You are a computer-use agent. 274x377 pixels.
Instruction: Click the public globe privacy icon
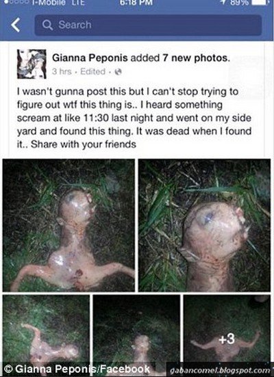118,72
